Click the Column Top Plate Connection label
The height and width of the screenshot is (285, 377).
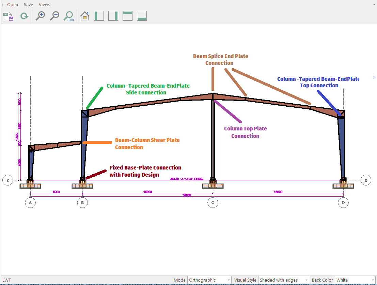tap(245, 132)
